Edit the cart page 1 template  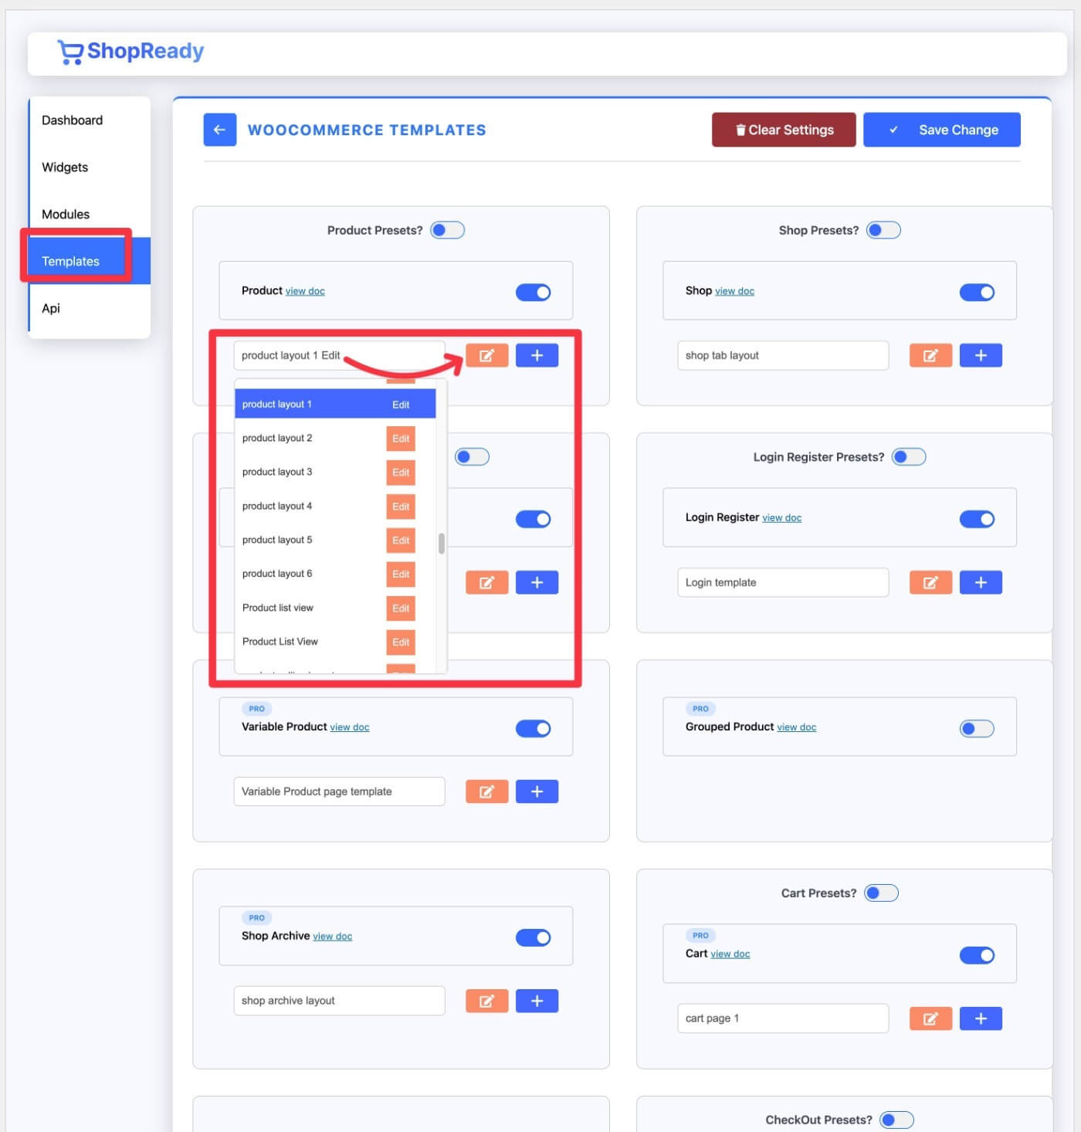(x=930, y=1018)
